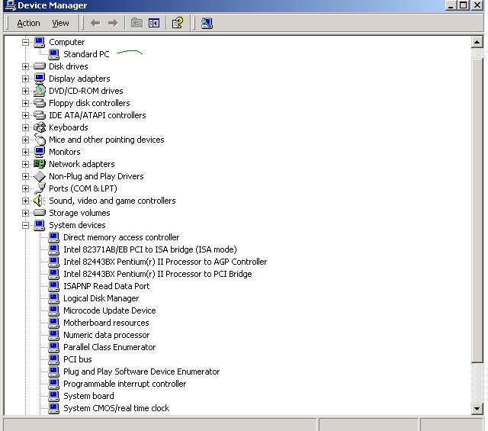Screen dimensions: 488x431
Task: Select ISAPNP Read Data Port
Action: point(107,286)
